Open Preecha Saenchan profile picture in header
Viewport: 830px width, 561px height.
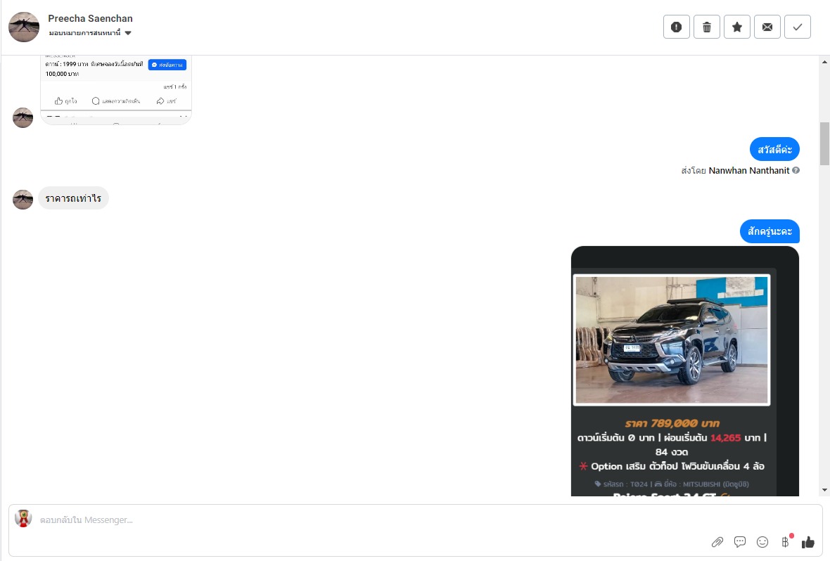point(24,27)
